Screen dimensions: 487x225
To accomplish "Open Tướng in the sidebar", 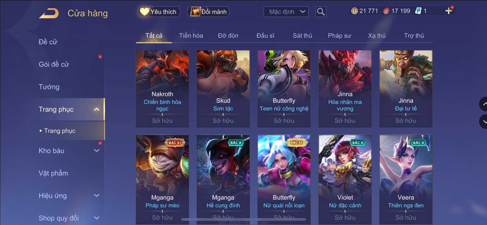I will coord(49,87).
